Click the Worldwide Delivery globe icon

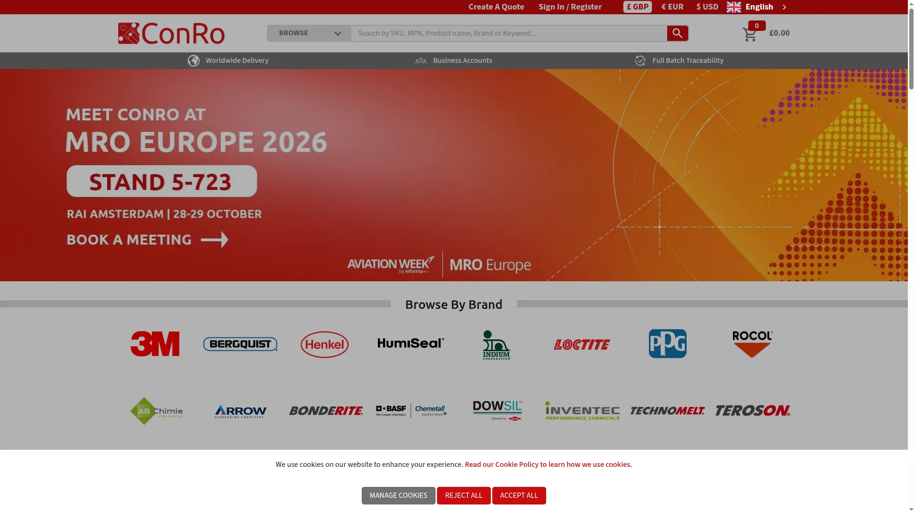pyautogui.click(x=193, y=61)
